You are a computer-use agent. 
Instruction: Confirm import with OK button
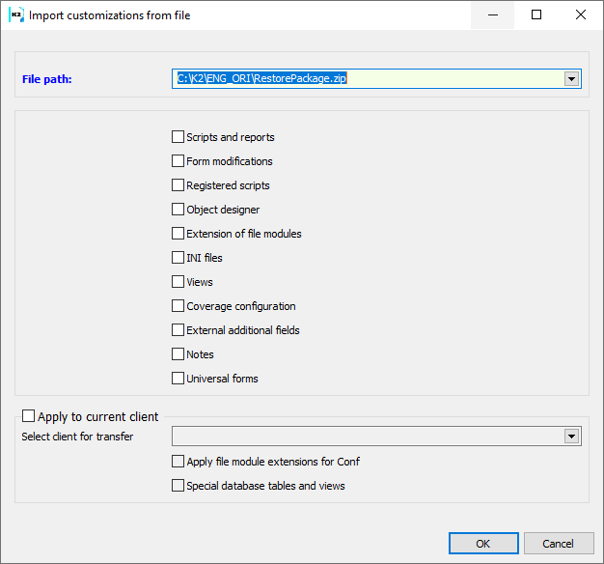(x=483, y=544)
